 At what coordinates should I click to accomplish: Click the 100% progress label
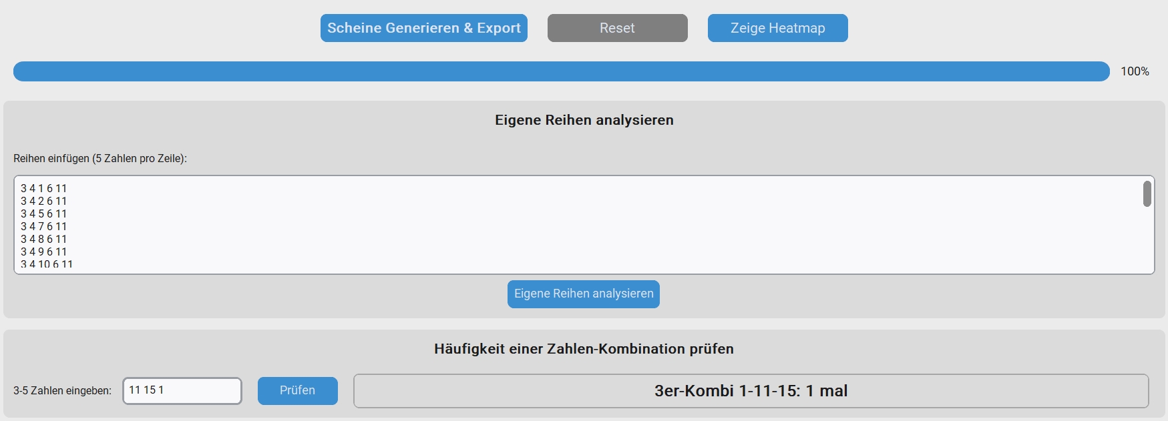[1135, 71]
